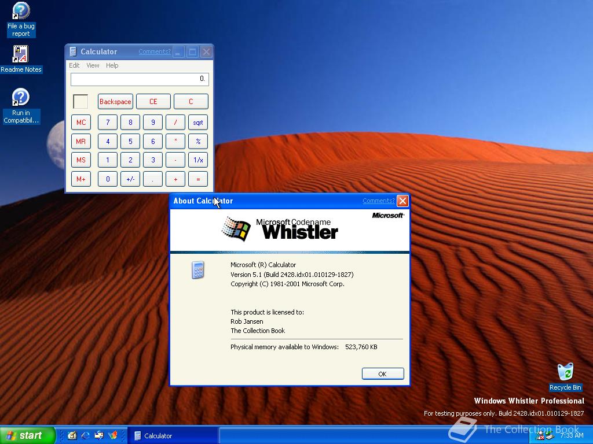Open the Readme Notes desktop icon

[x=21, y=60]
